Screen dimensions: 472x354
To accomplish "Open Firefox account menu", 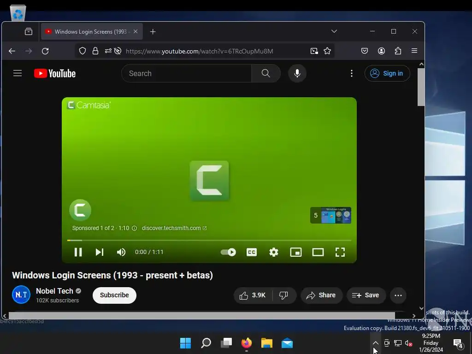I will (x=381, y=51).
